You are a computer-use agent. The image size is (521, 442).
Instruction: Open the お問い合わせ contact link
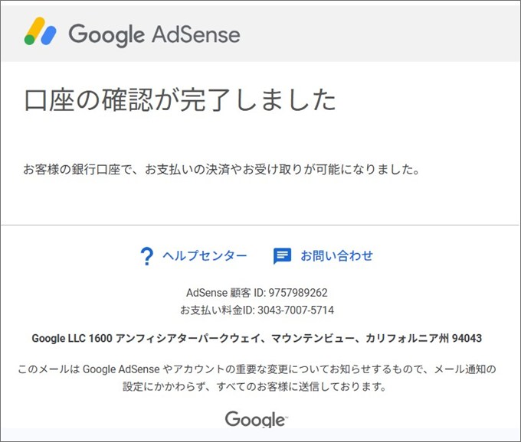coord(336,255)
